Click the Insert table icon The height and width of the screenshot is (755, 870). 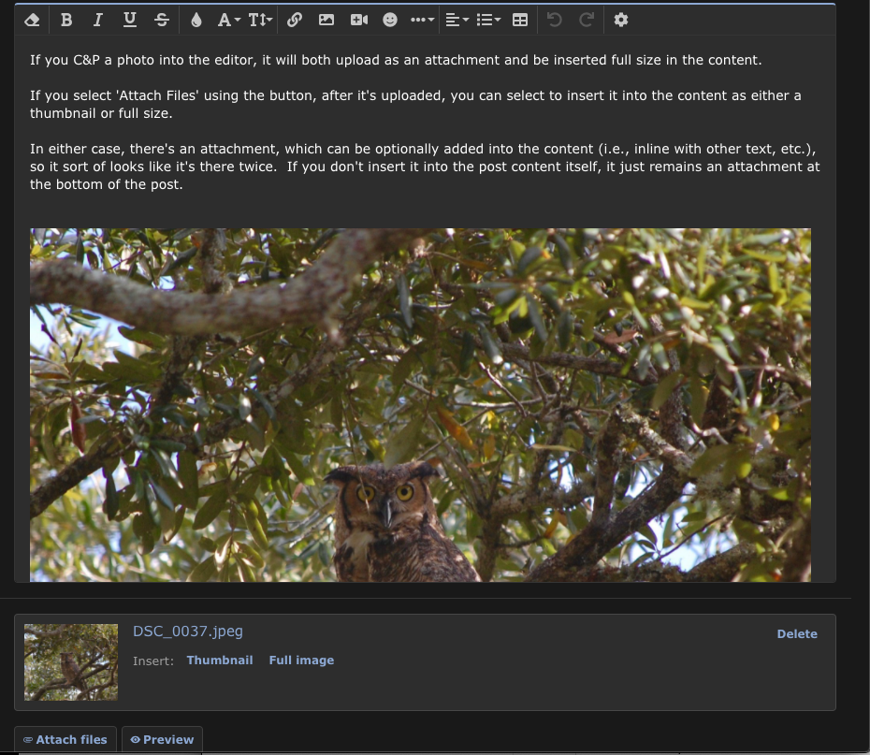(520, 20)
